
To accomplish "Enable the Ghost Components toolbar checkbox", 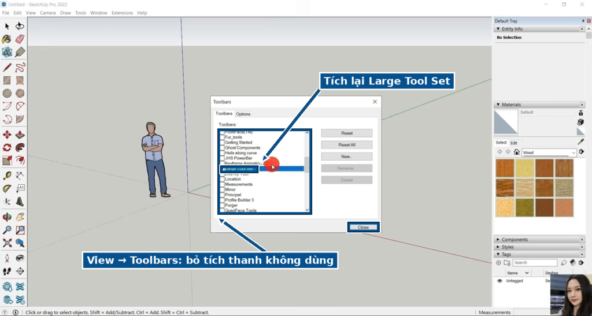I will 222,148.
